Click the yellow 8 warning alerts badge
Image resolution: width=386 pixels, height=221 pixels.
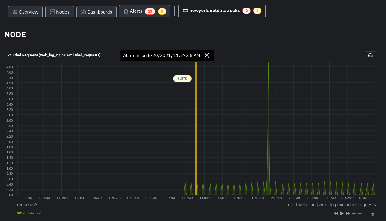(162, 11)
